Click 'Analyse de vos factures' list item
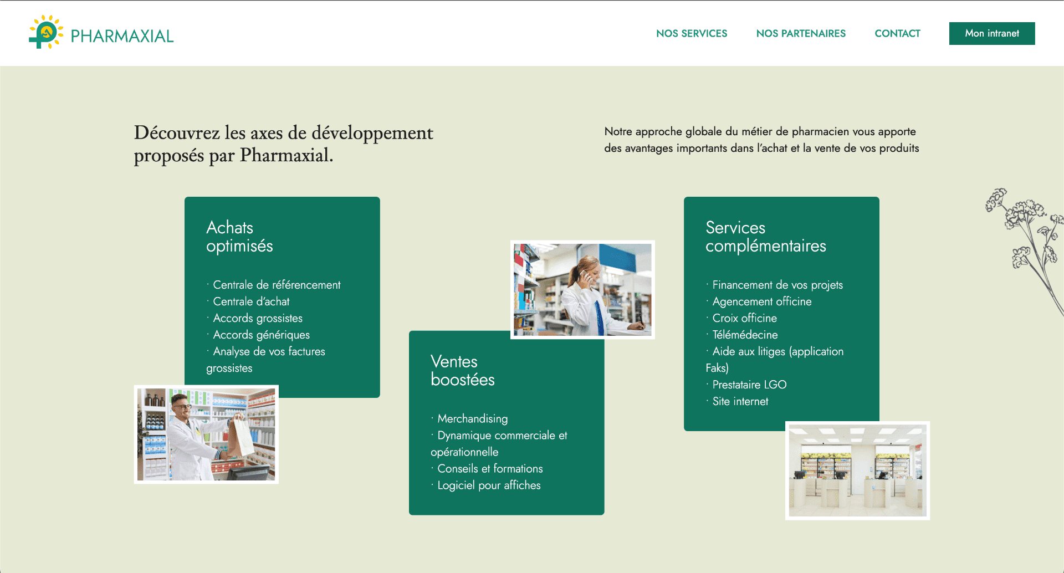1064x573 pixels. pos(269,351)
